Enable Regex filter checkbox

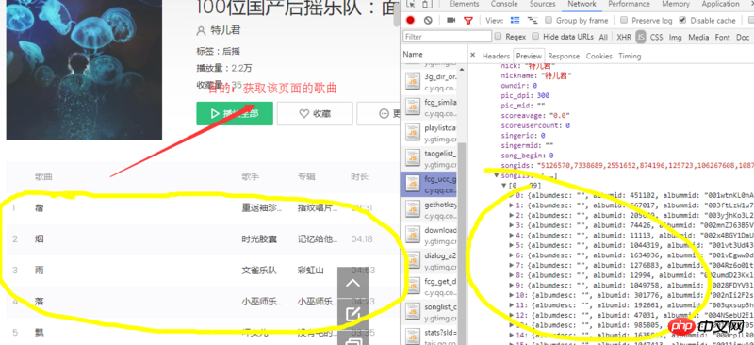[499, 37]
